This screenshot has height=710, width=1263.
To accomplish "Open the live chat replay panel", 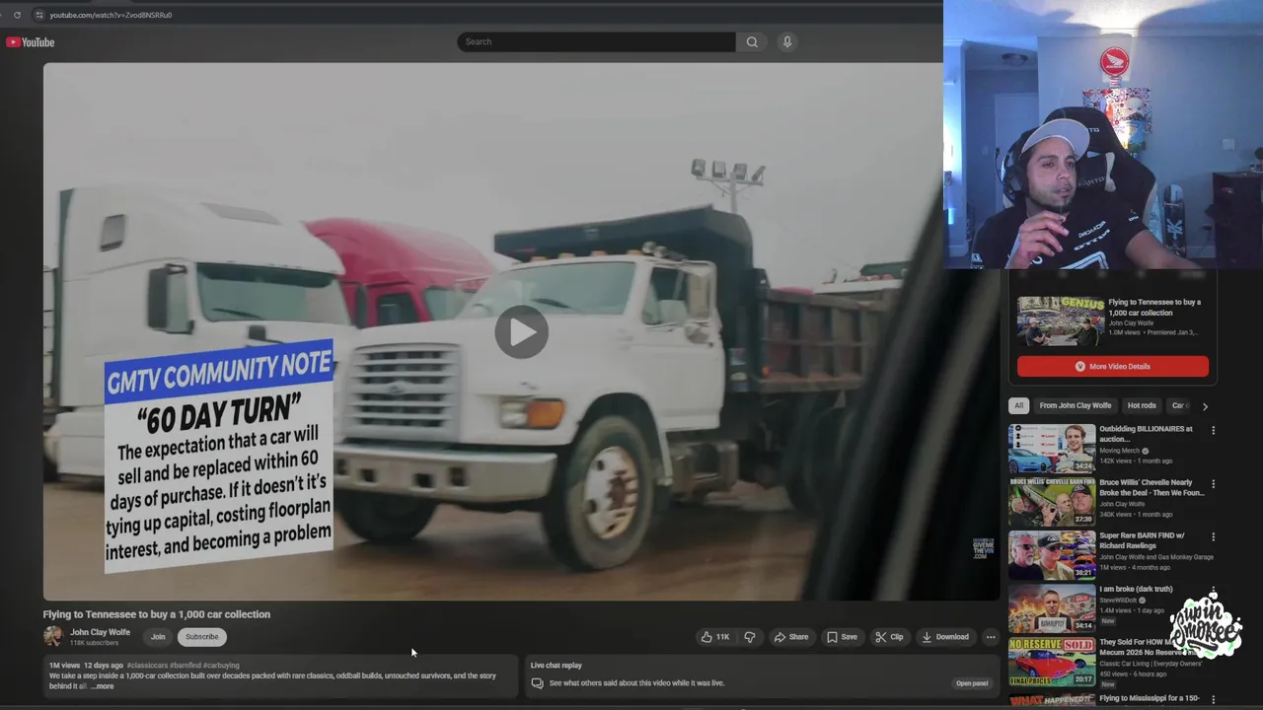I will (x=972, y=683).
